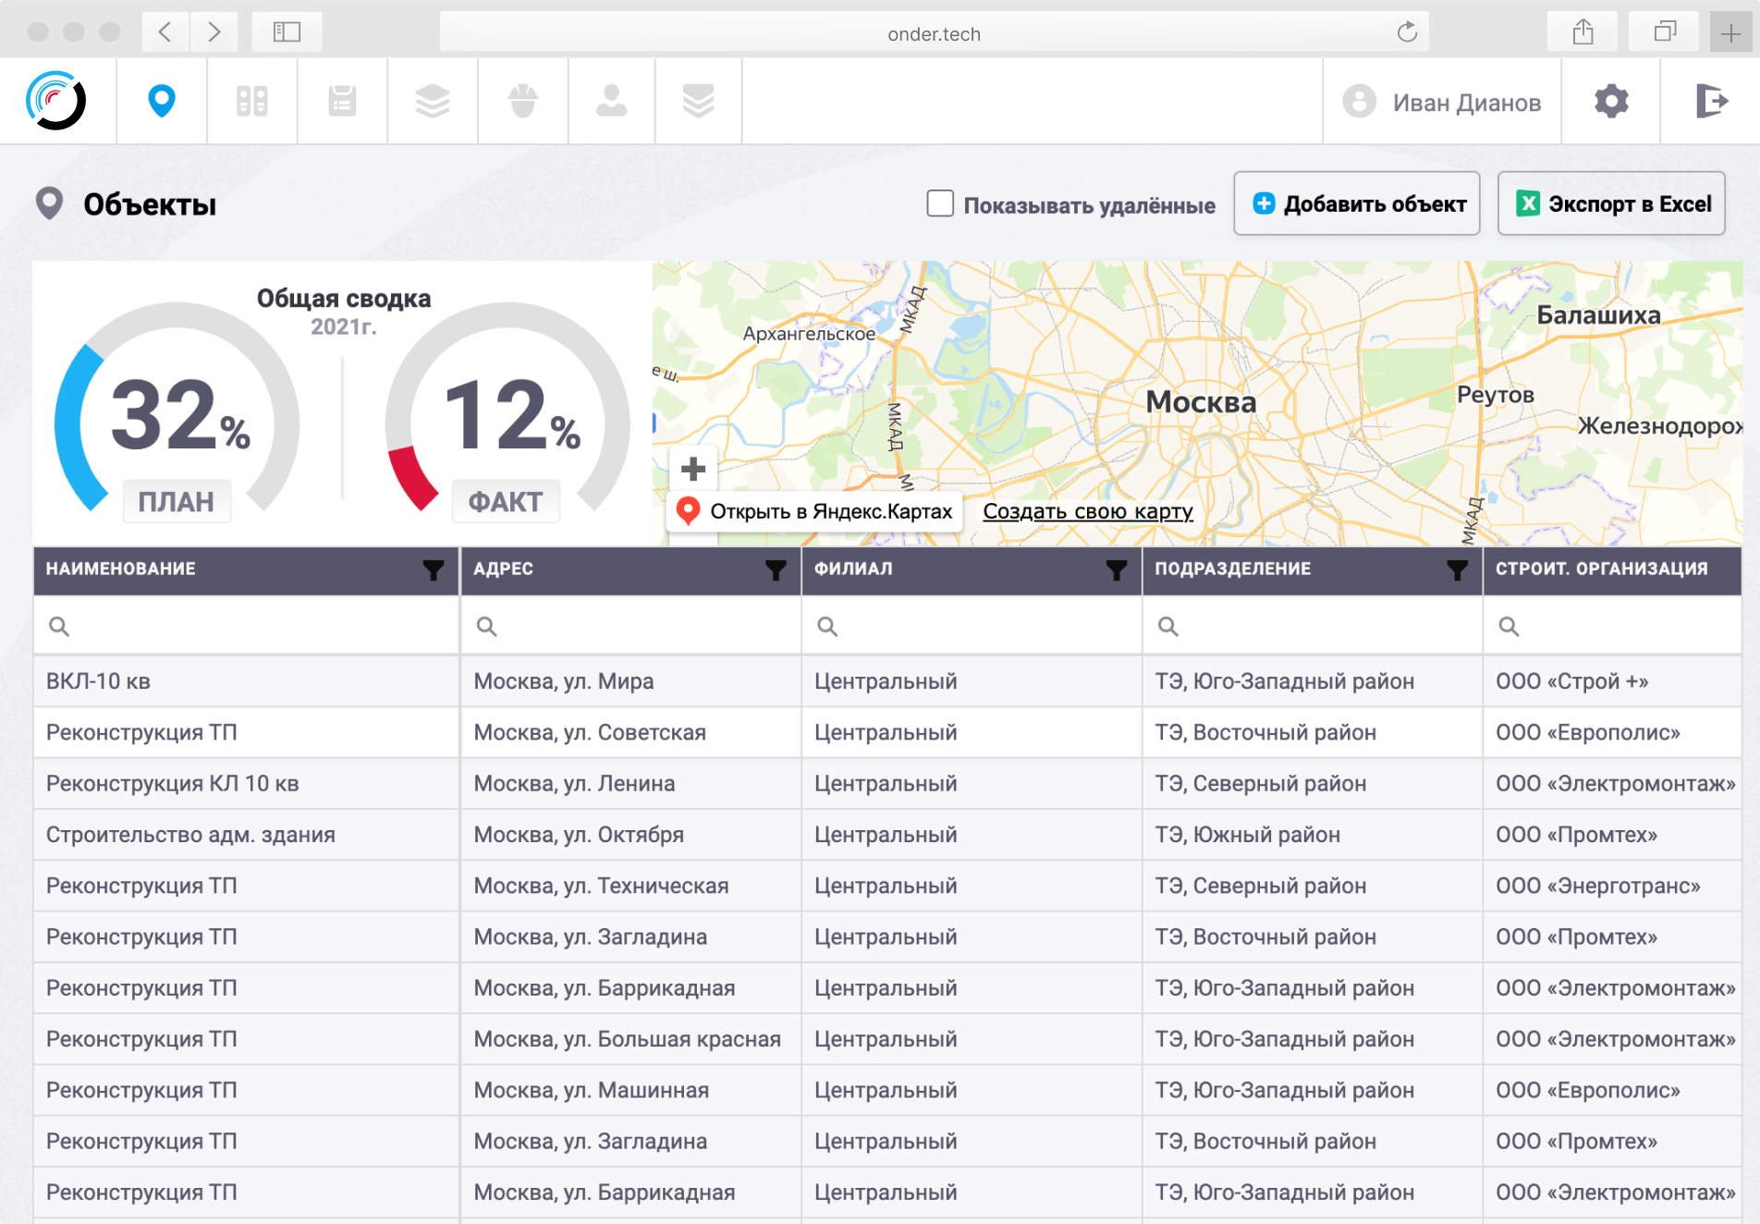Click the search field under Адрес column

click(x=631, y=626)
